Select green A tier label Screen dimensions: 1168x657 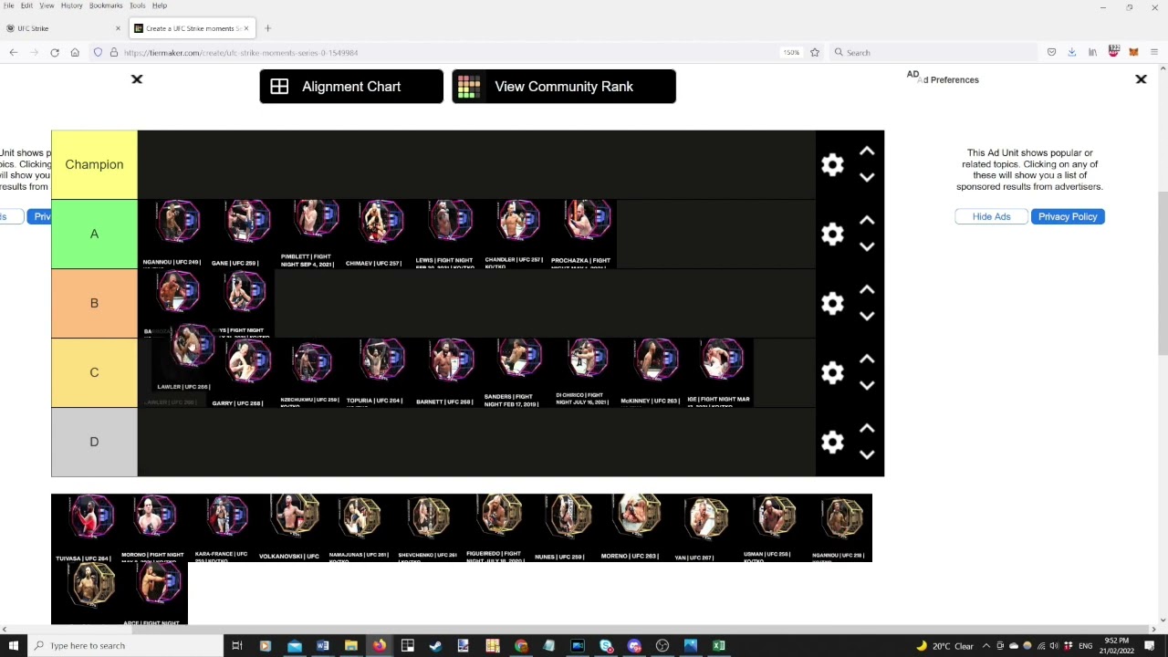(x=94, y=235)
